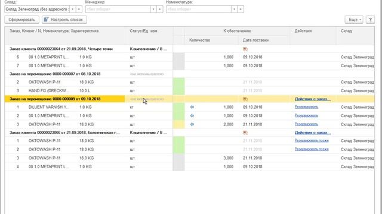Open the Номенклатура field dropdown arrow
Image resolution: width=382 pixels, height=214 pixels.
[235, 10]
